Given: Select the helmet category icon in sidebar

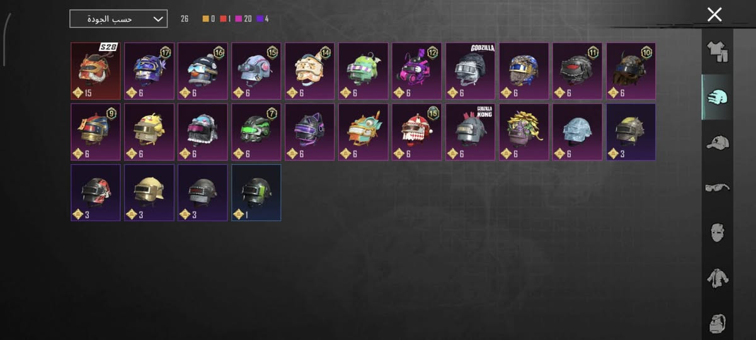Looking at the screenshot, I should click(x=717, y=98).
